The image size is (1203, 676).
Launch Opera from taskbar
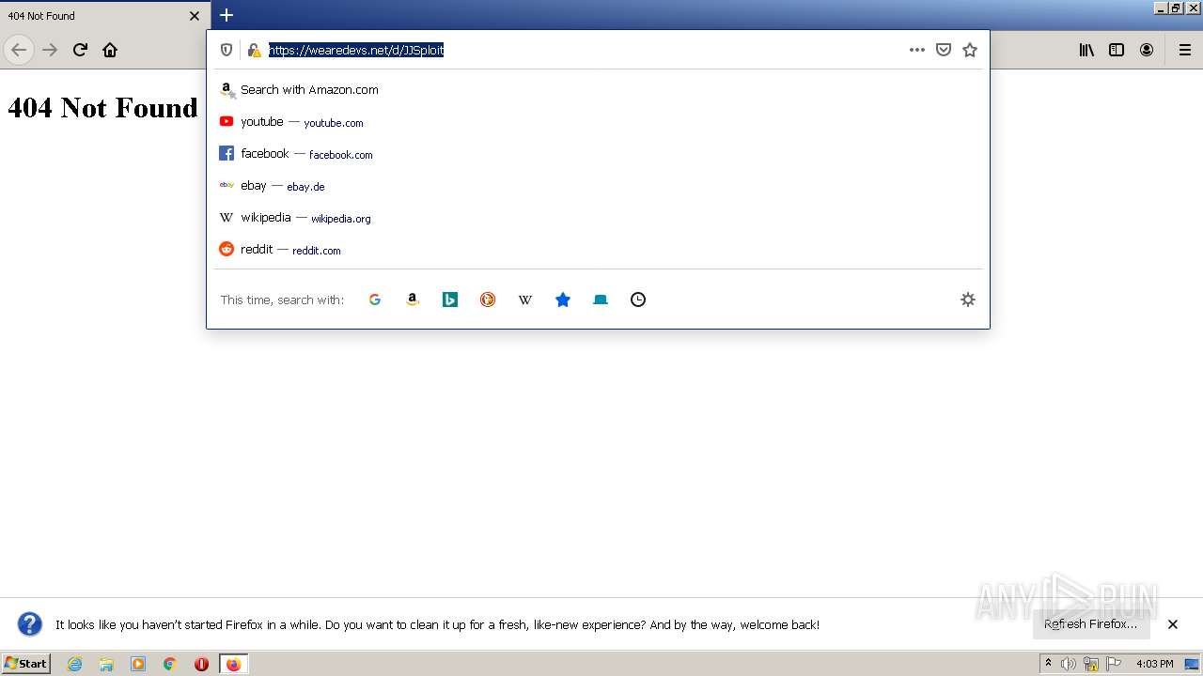pos(201,664)
